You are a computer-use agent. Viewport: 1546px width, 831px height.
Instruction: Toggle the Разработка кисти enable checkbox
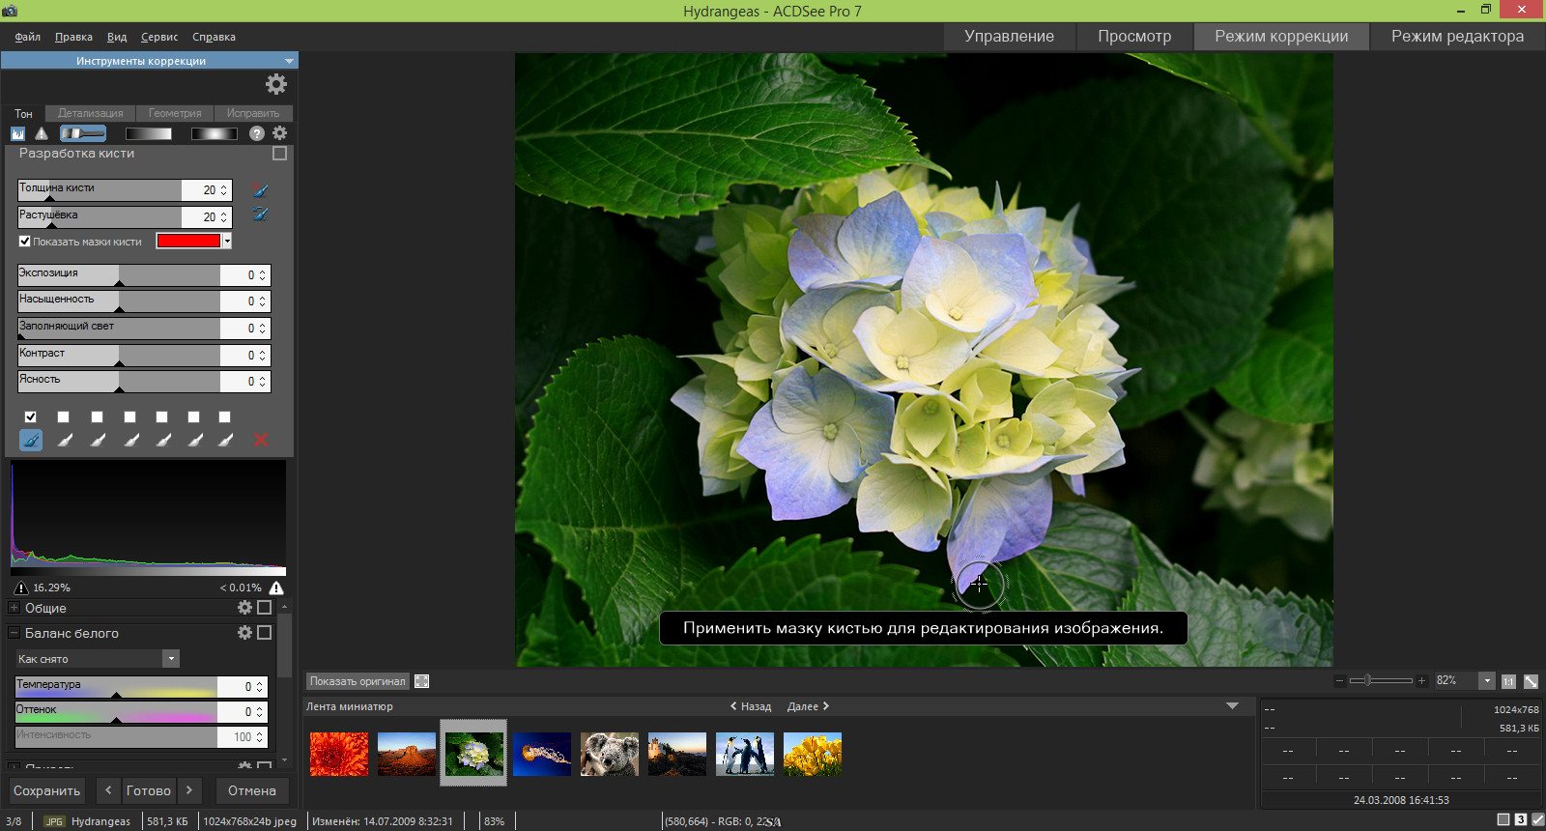click(x=280, y=154)
